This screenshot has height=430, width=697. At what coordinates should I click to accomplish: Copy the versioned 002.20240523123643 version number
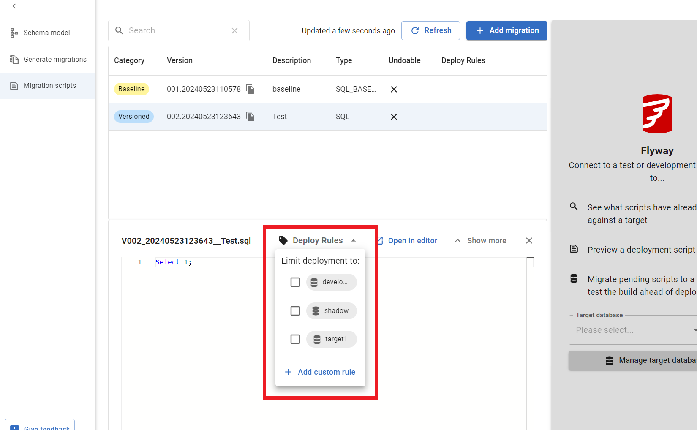coord(250,117)
